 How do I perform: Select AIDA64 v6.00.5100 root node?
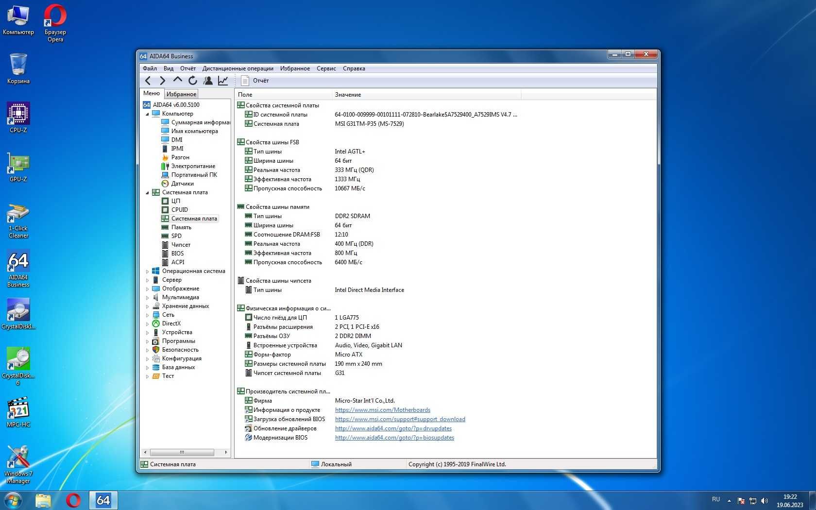(x=176, y=105)
